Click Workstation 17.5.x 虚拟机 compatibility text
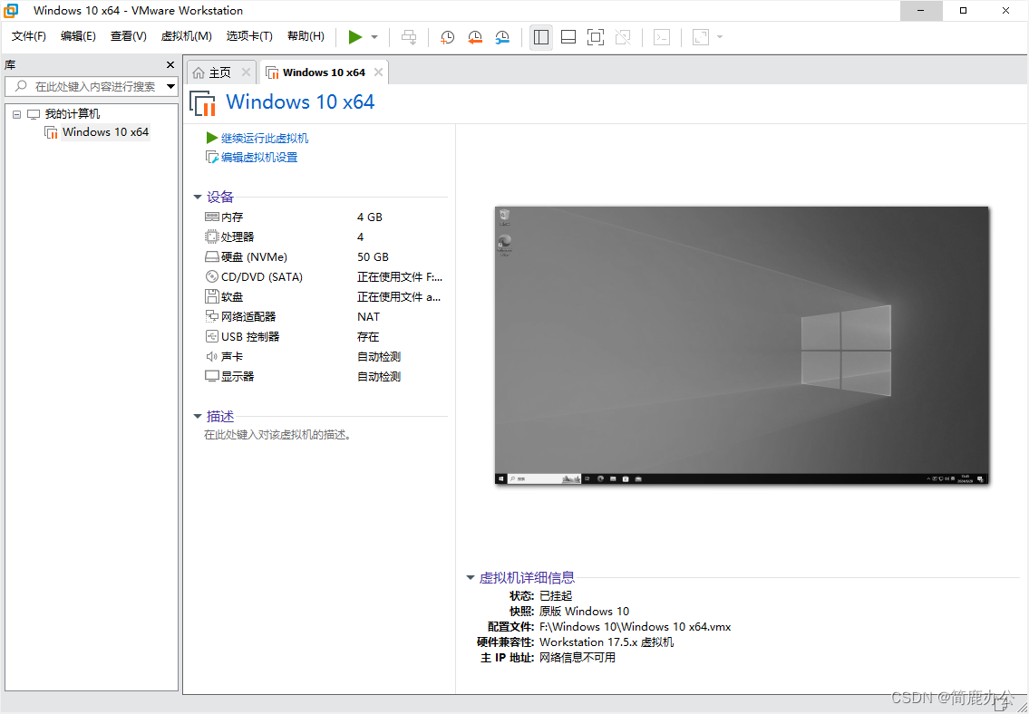 [607, 642]
